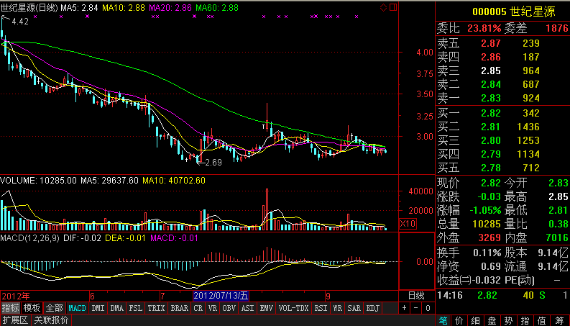The image size is (570, 326).
Task: Click the split-window icon above the chart
Action: click(393, 7)
